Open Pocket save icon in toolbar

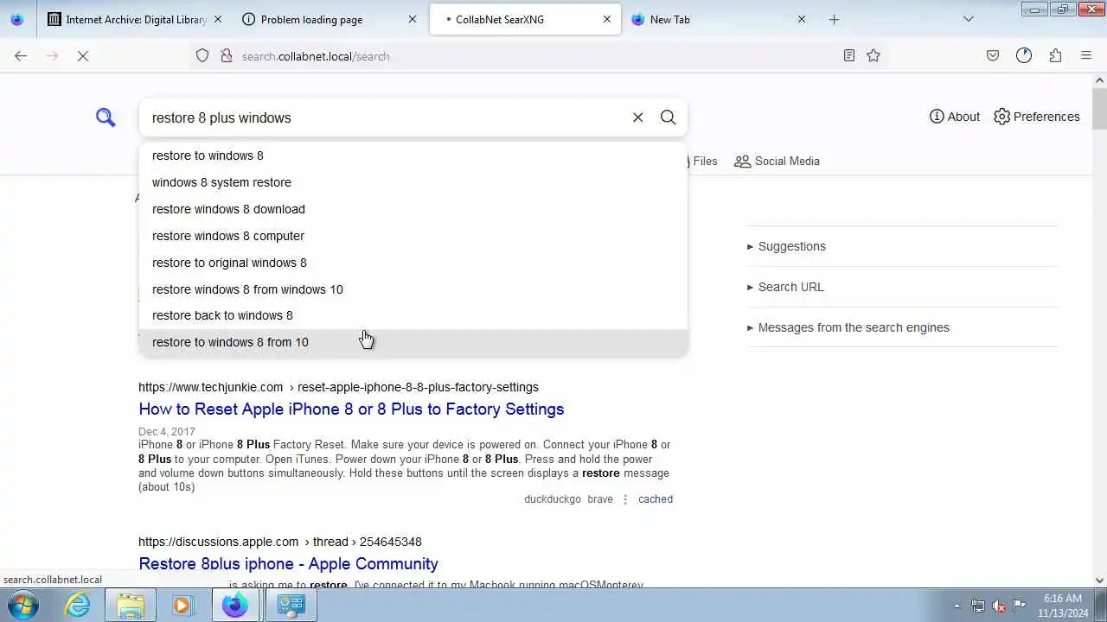993,55
